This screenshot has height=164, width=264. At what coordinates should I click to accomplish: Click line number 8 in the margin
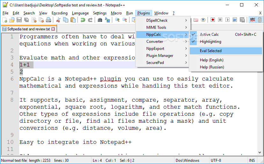coord(12,100)
